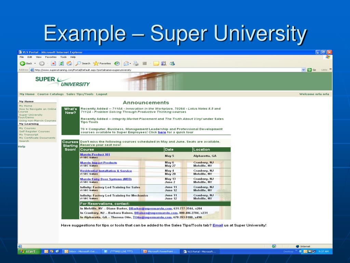The height and width of the screenshot is (263, 350).
Task: Click the sidebar Search link
Action: pos(24,141)
